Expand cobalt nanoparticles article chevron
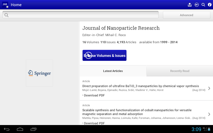Viewport: 213px width, 133px height. (x=209, y=114)
